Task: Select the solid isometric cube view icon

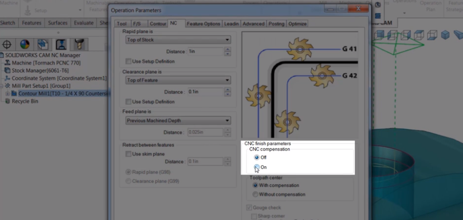Action: [445, 35]
